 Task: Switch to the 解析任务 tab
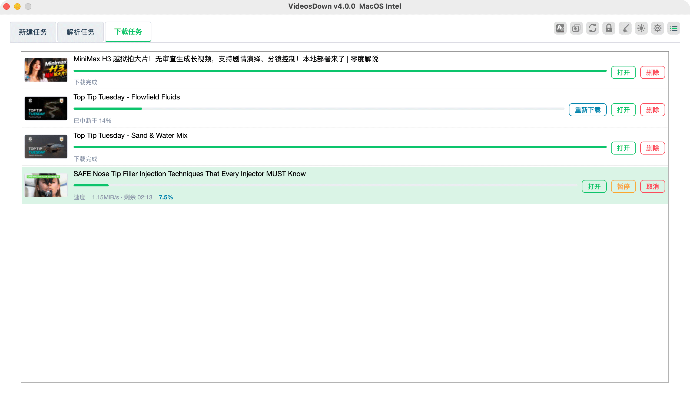click(x=81, y=32)
